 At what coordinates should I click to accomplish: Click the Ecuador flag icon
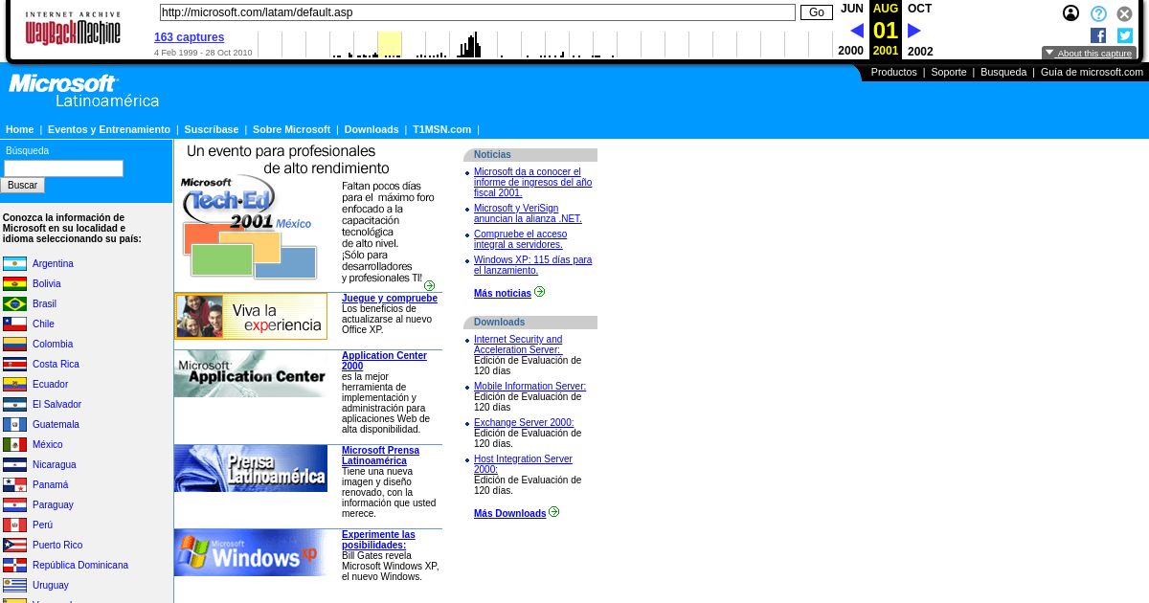point(14,384)
